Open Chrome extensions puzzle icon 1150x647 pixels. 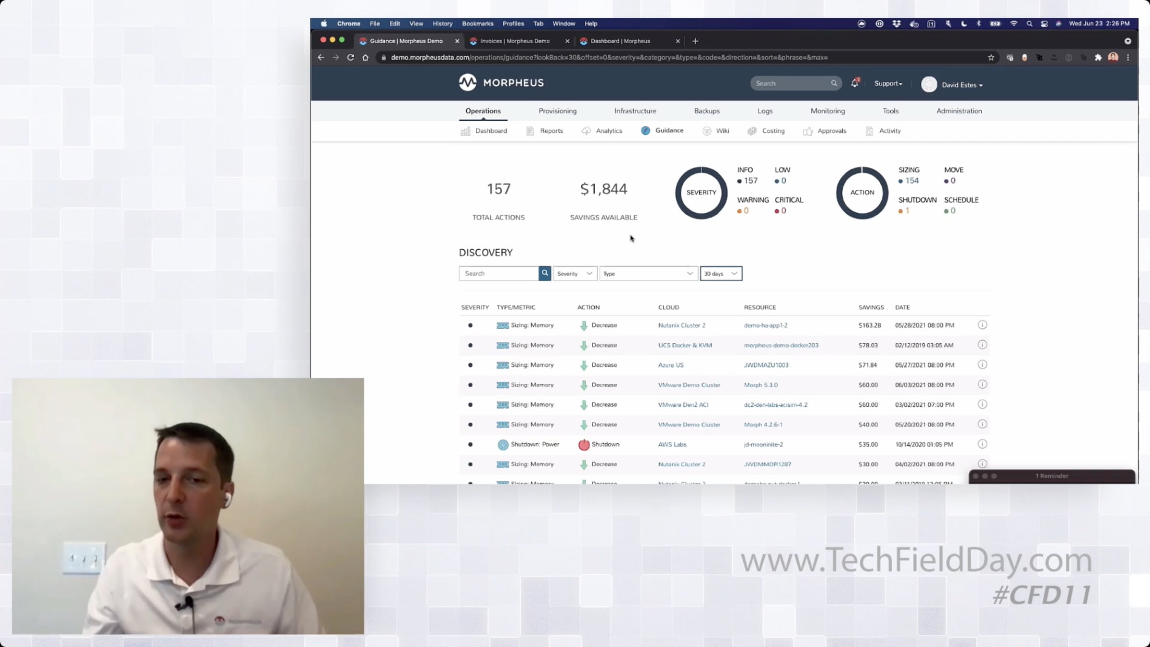click(1098, 58)
